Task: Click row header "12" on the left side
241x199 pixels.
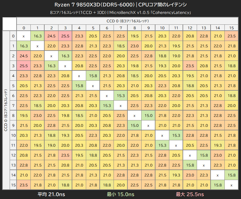Action: point(14,155)
